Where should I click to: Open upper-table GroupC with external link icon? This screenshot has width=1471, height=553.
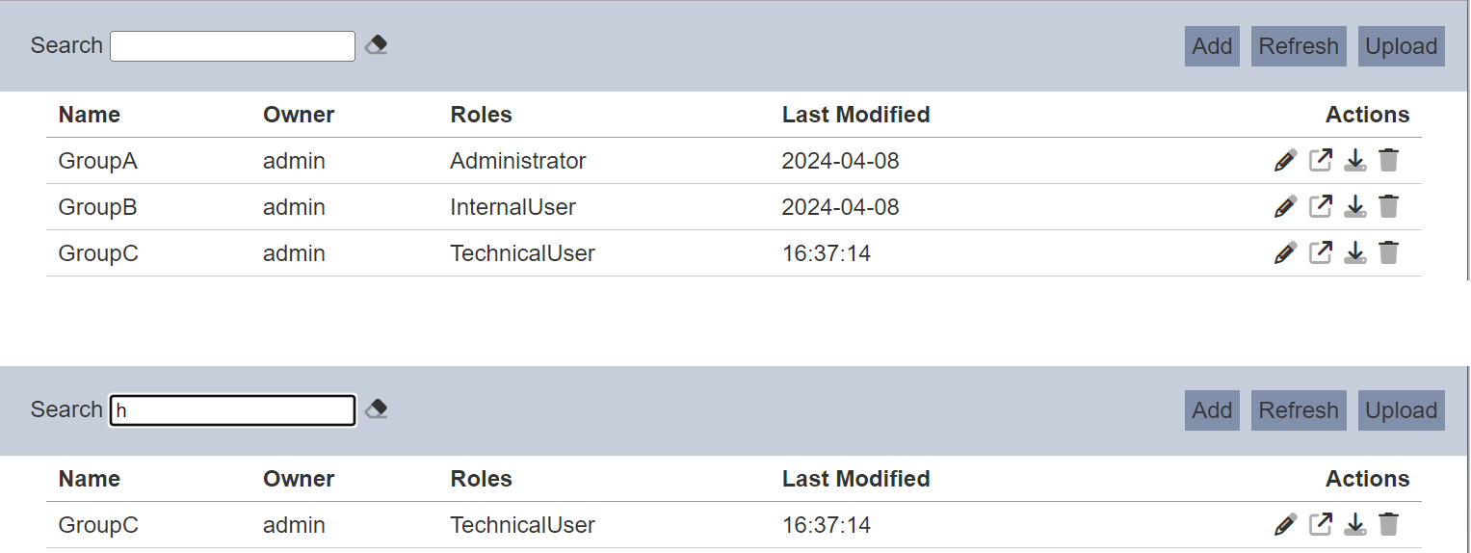(x=1321, y=252)
